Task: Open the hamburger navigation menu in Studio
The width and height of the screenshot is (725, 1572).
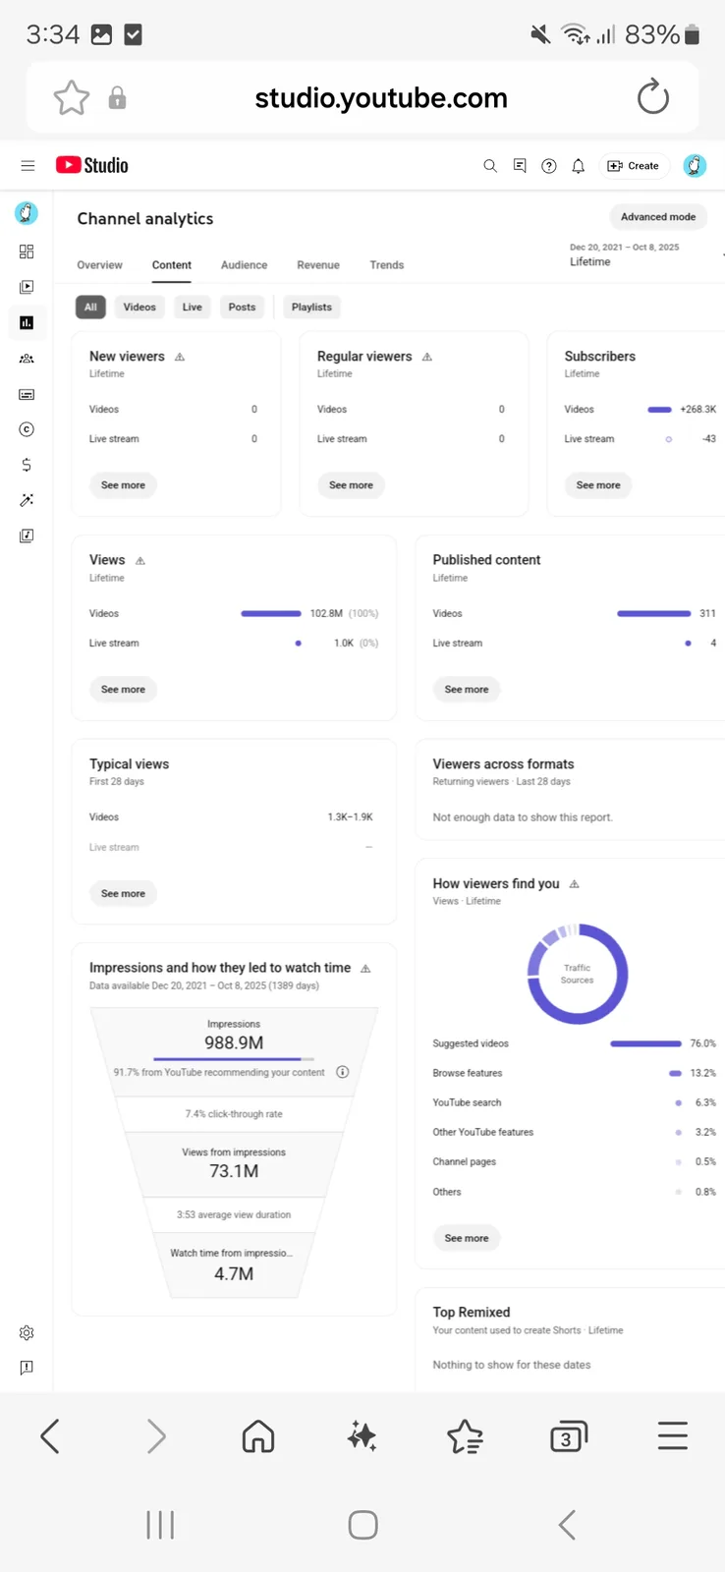Action: point(28,166)
